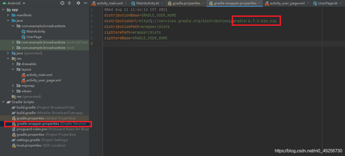Select local.properties (SDK Location)
This screenshot has width=345, height=156.
tap(41, 145)
